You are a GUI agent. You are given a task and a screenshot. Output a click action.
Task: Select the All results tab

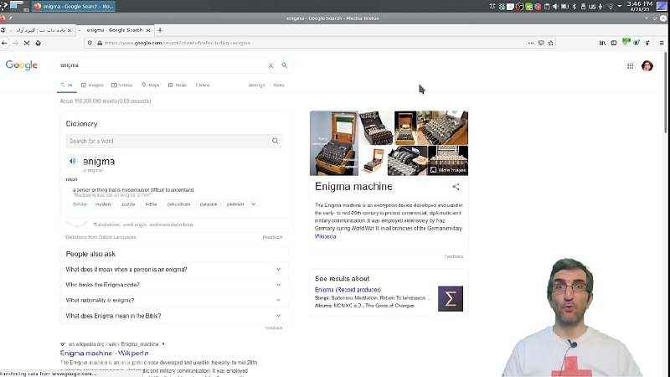[67, 85]
